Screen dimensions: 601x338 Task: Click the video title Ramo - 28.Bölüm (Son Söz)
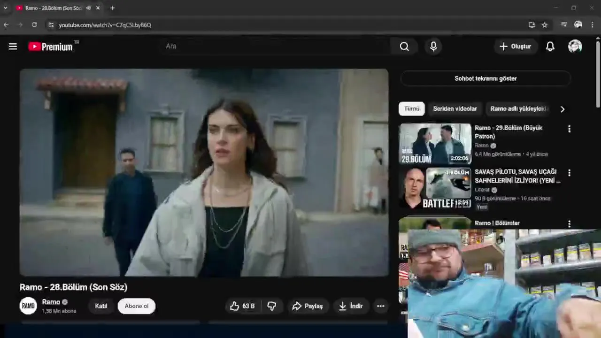[73, 287]
